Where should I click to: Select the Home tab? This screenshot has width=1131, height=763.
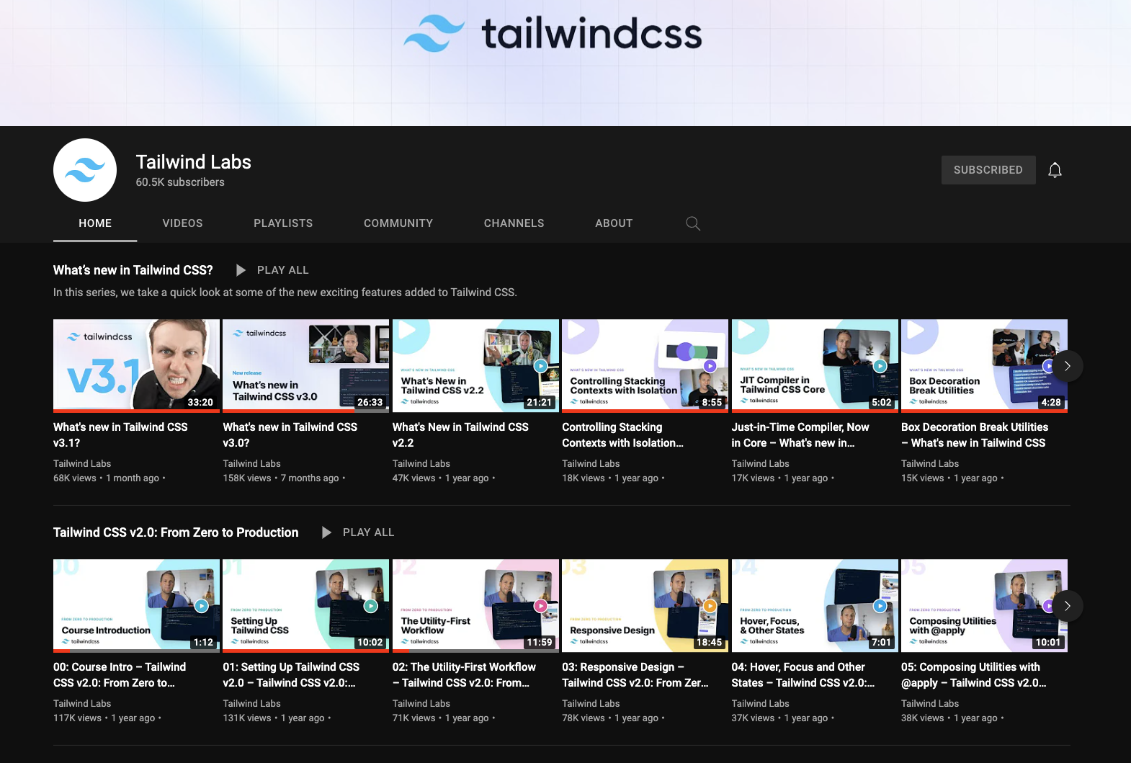point(95,223)
